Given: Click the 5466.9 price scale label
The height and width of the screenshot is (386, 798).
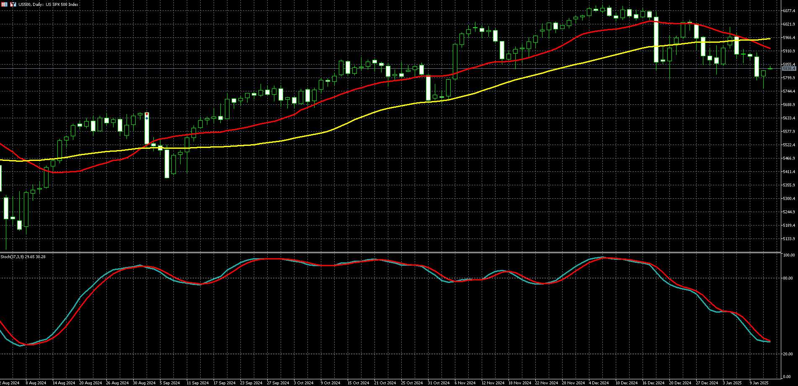Looking at the screenshot, I should (789, 158).
